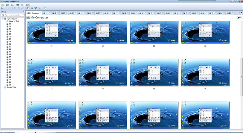Open the library search filter dropdown arrow
Image resolution: width=243 pixels, height=133 pixels.
click(x=23, y=15)
